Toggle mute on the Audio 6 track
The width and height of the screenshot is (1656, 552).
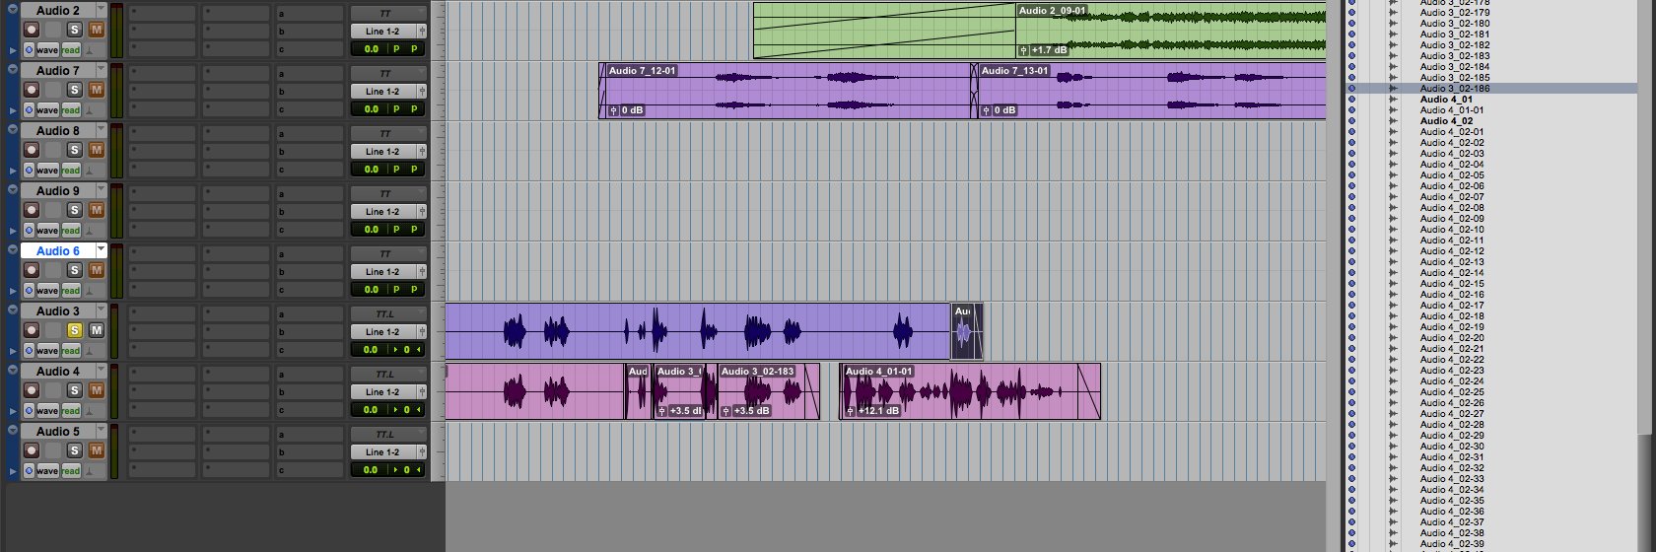point(96,270)
